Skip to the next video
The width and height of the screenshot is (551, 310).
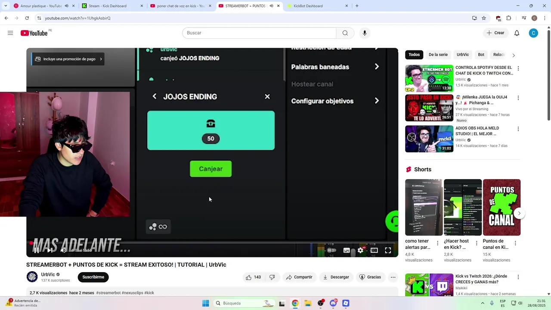click(50, 250)
